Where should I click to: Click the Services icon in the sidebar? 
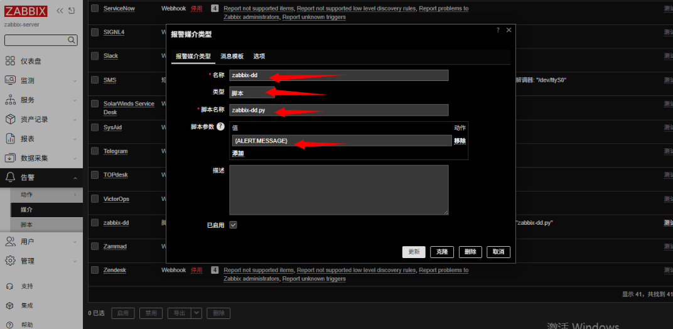pos(10,100)
